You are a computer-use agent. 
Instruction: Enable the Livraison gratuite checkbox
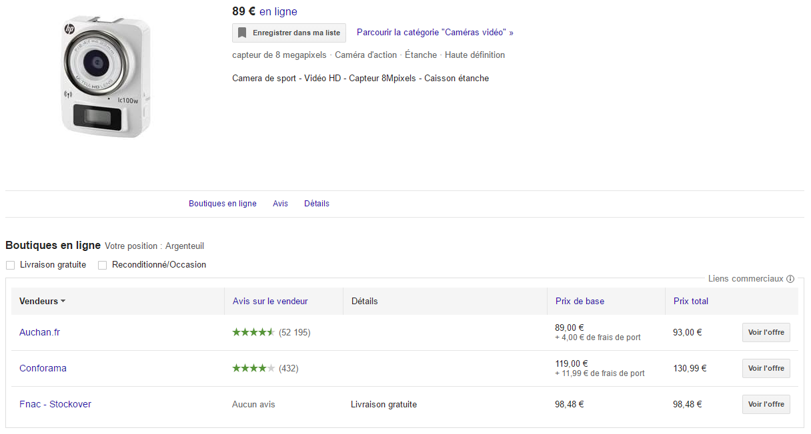[x=10, y=265]
